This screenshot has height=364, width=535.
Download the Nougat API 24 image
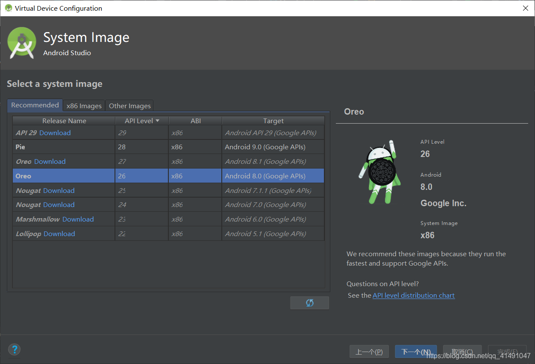59,204
